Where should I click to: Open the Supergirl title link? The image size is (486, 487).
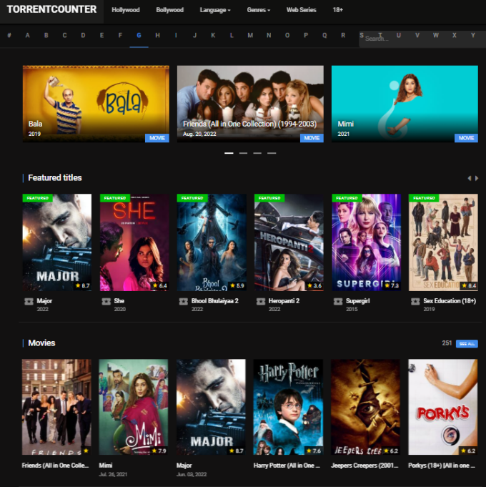tap(358, 300)
